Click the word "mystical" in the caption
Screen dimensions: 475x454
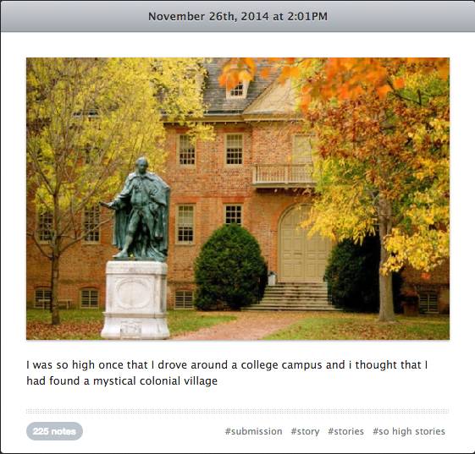[113, 381]
